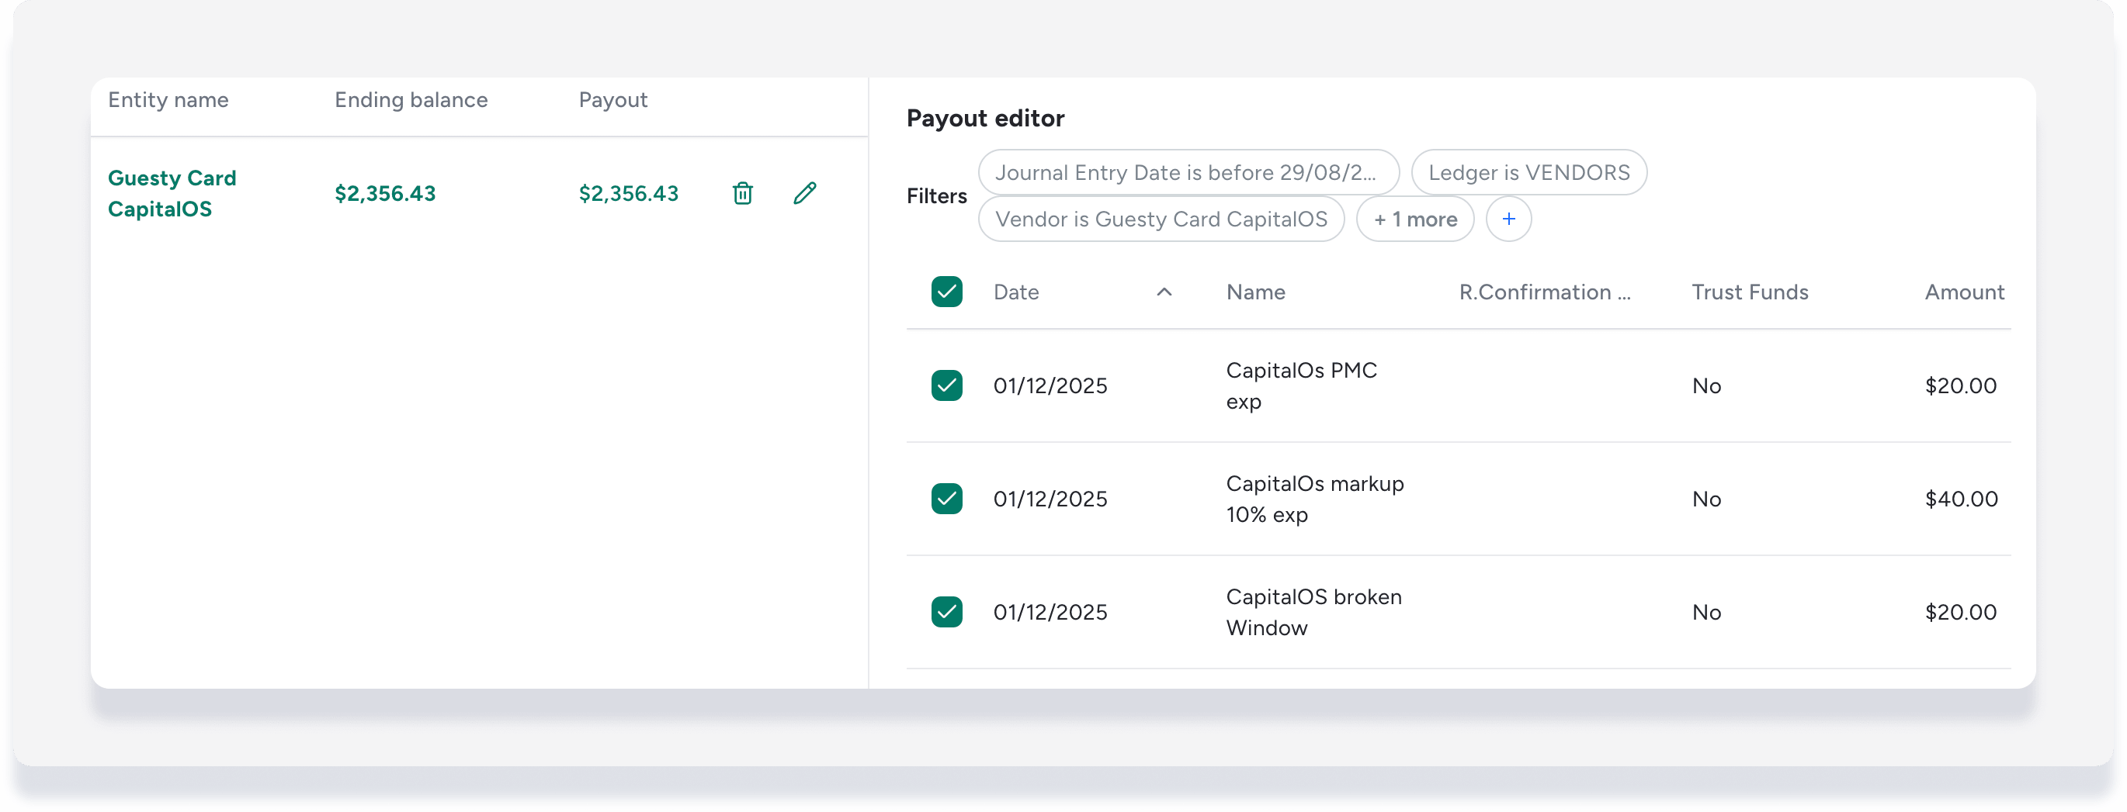
Task: Click the Payout editor heading
Action: point(985,118)
